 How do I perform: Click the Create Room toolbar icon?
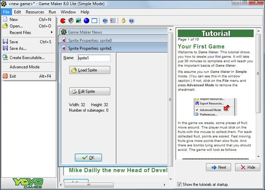click(x=94, y=20)
